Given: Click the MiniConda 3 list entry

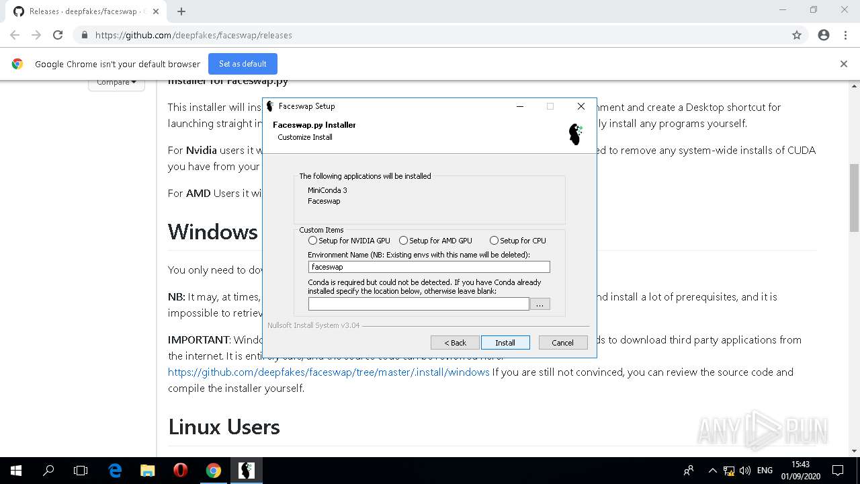Looking at the screenshot, I should 327,190.
